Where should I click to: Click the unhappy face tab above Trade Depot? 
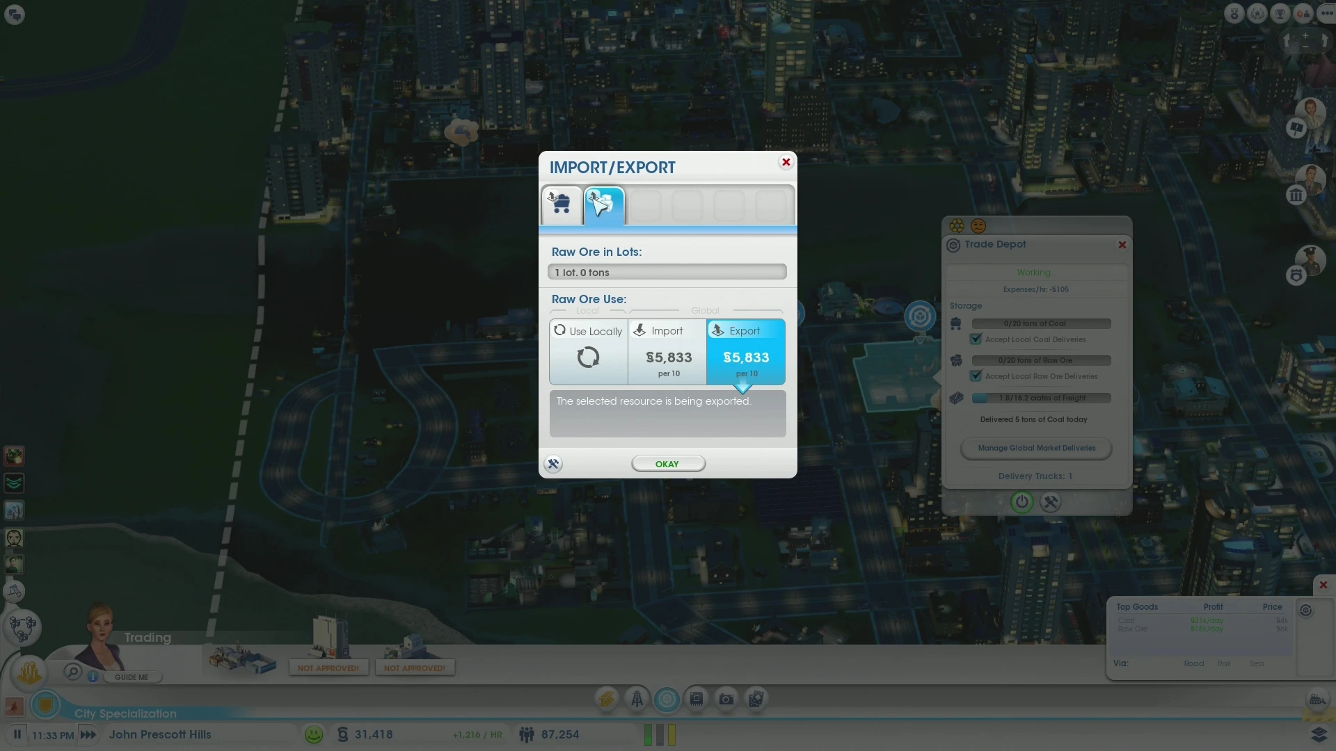(978, 225)
